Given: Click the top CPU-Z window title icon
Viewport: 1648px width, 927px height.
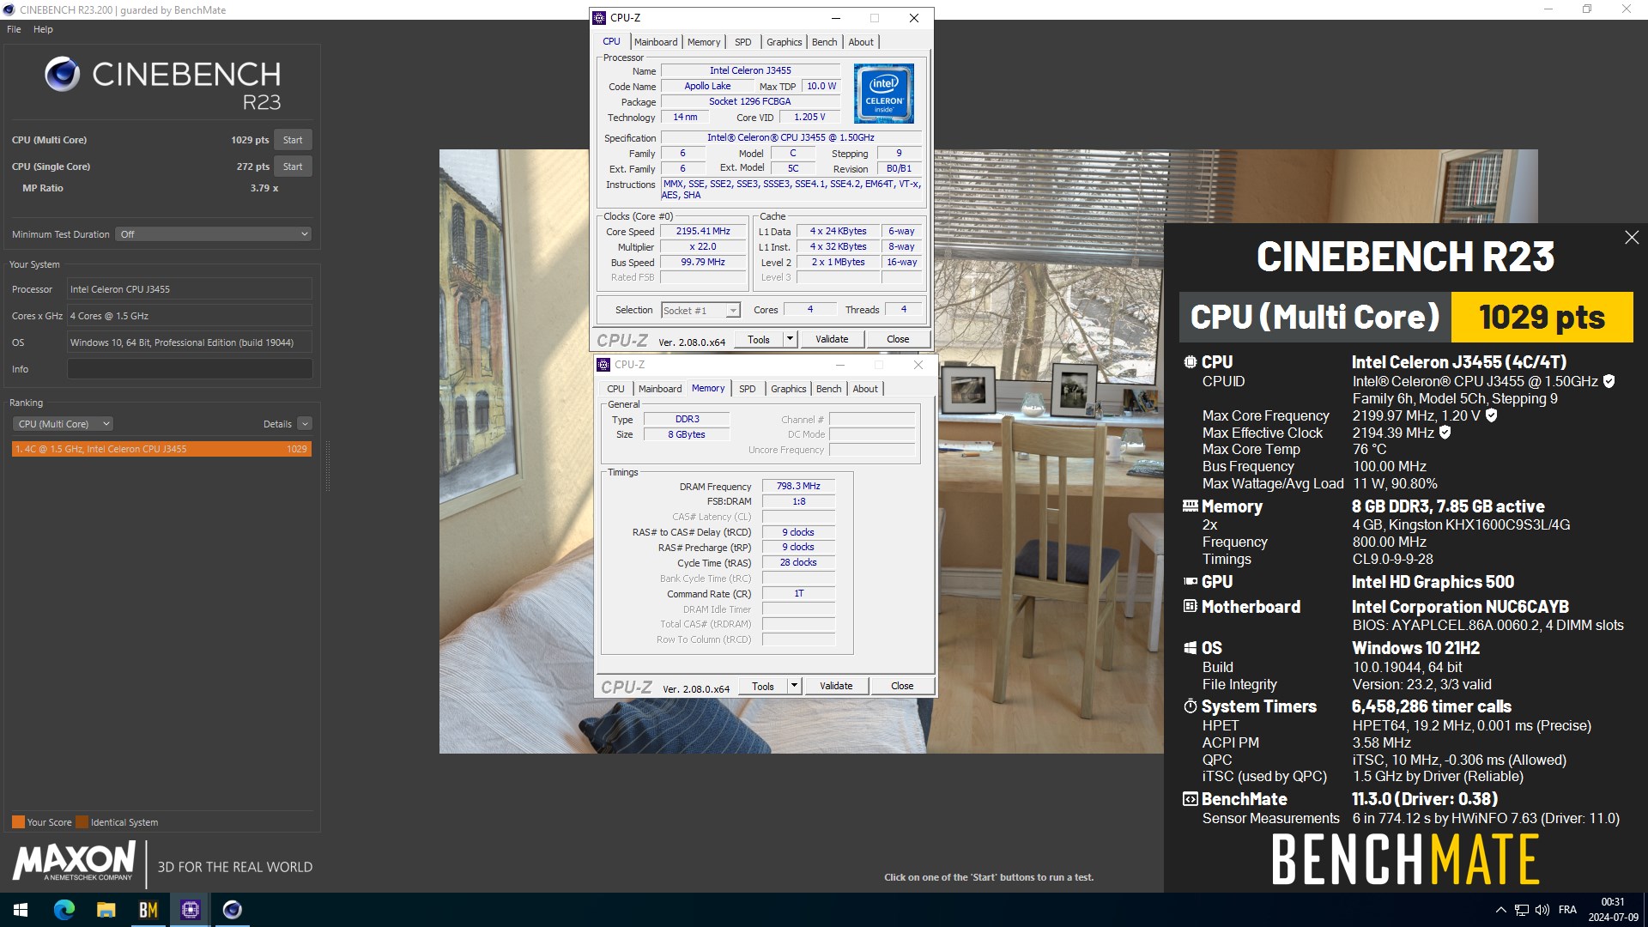Looking at the screenshot, I should click(x=600, y=18).
